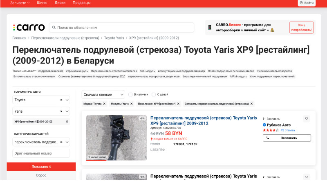Go to the 'Шины' menu item
Screen dimensions: 327x181
(42, 3)
